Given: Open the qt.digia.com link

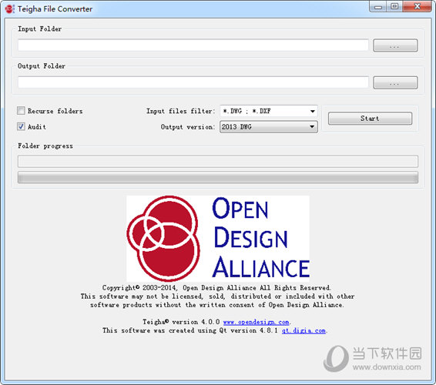Looking at the screenshot, I should coord(304,330).
